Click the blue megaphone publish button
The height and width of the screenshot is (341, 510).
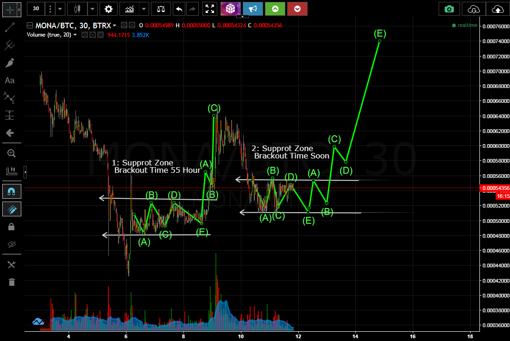253,9
